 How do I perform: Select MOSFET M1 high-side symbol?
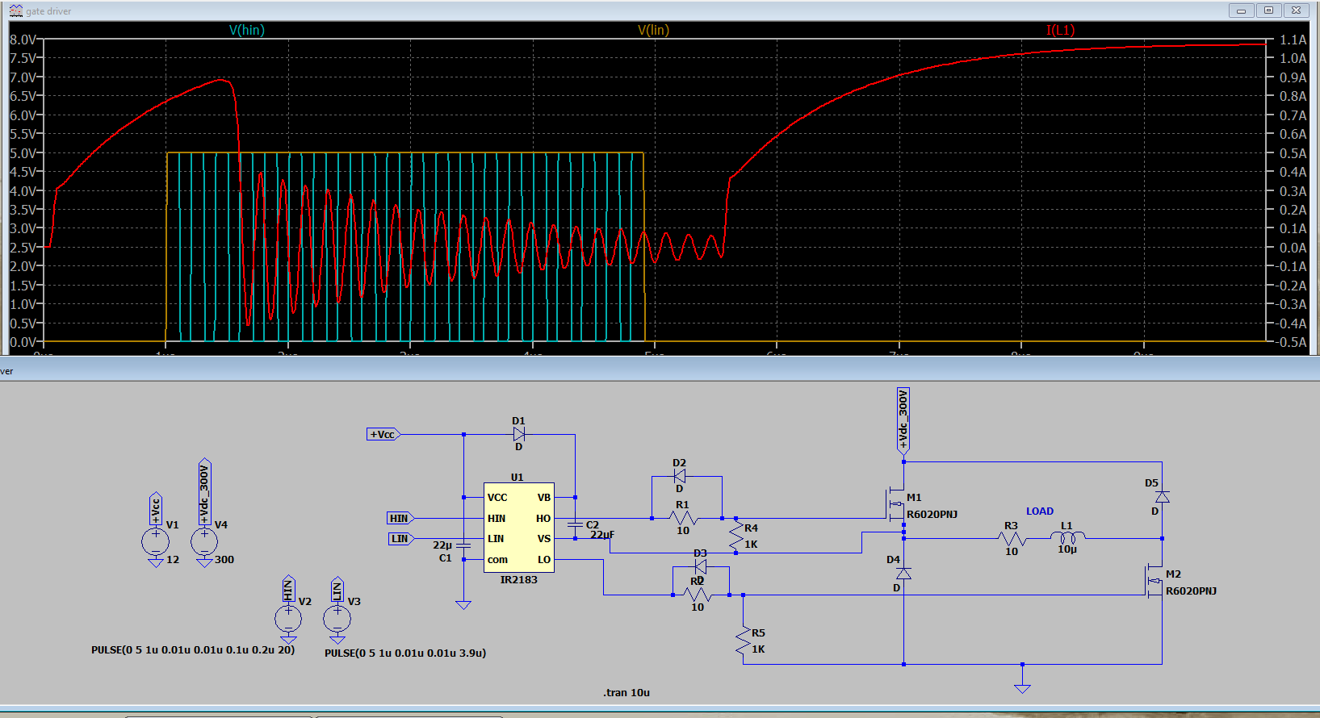click(x=895, y=504)
